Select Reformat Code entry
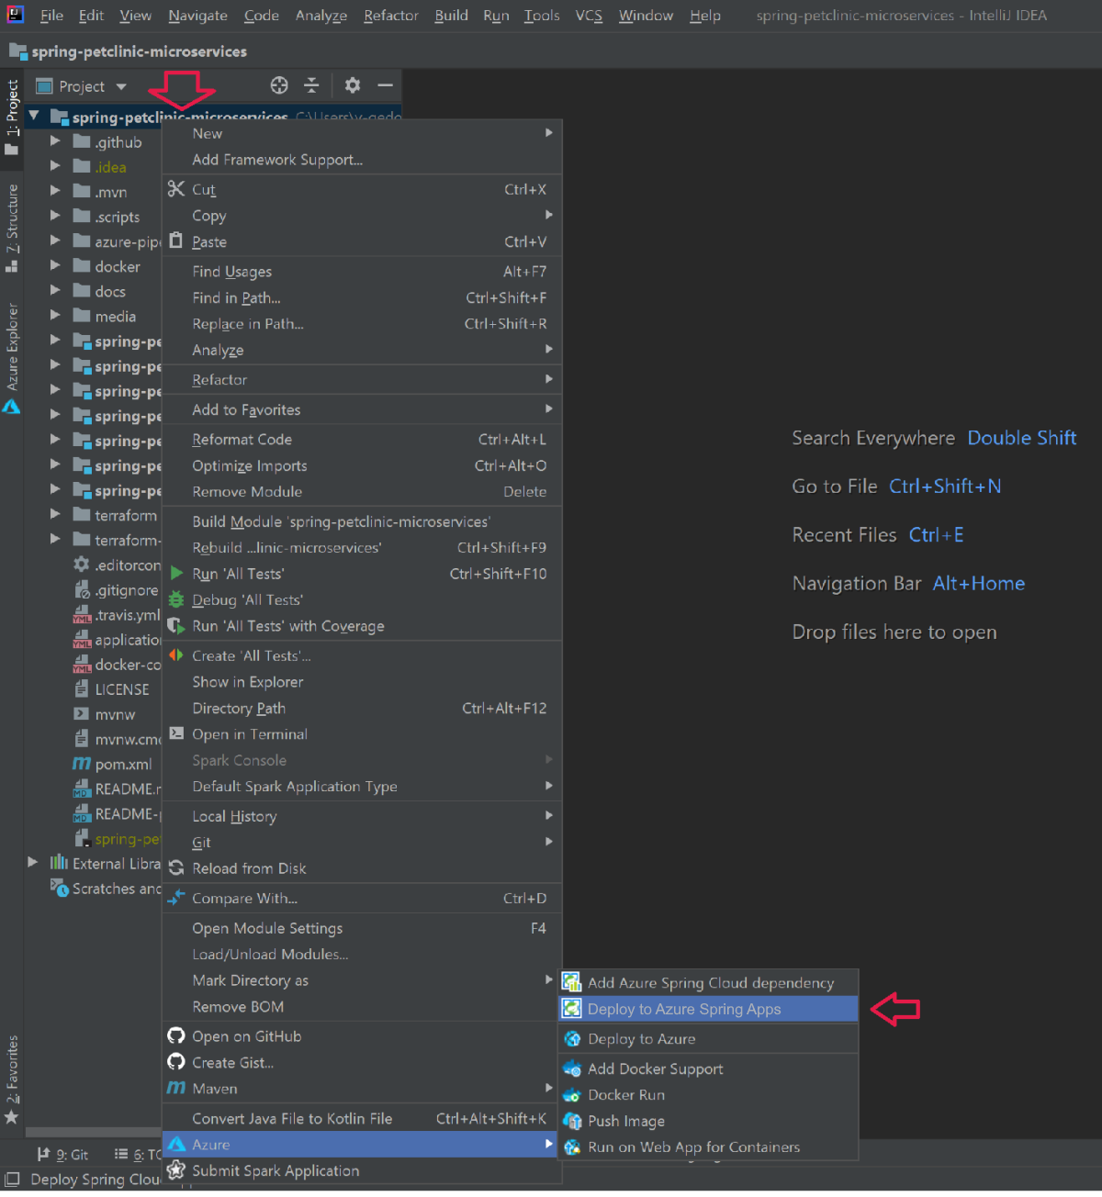This screenshot has width=1102, height=1197. pos(362,440)
